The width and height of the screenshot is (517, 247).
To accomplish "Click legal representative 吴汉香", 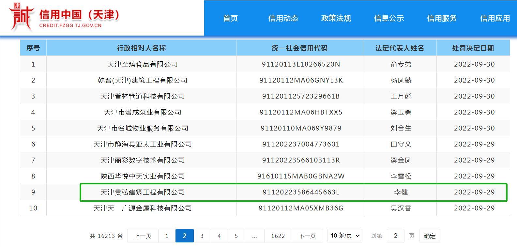I will coord(401,208).
